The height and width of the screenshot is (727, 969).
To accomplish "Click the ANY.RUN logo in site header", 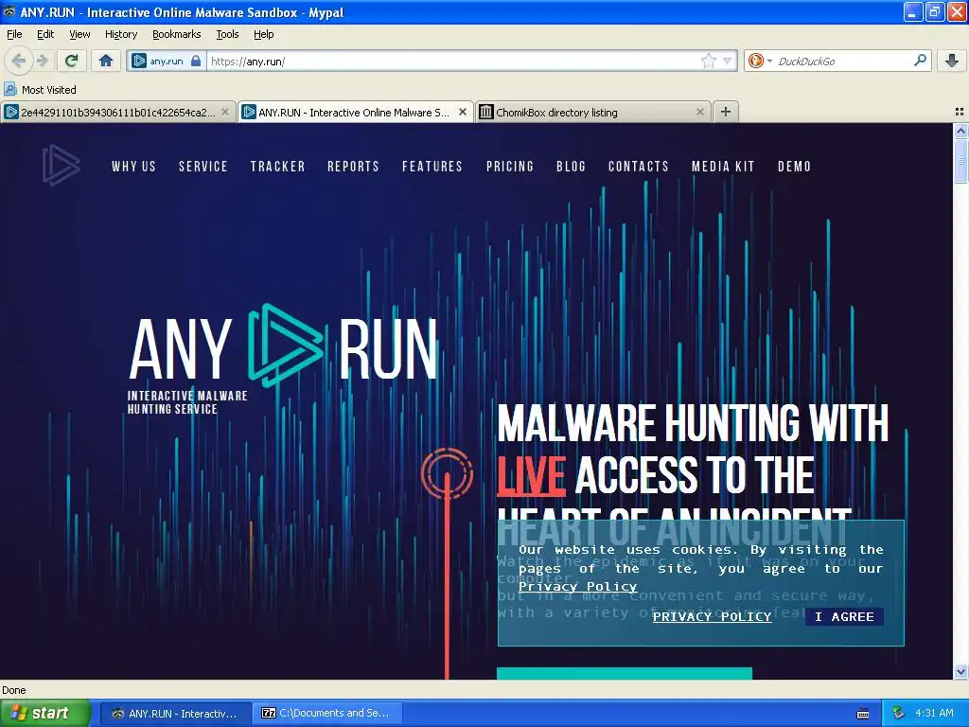I will (62, 165).
